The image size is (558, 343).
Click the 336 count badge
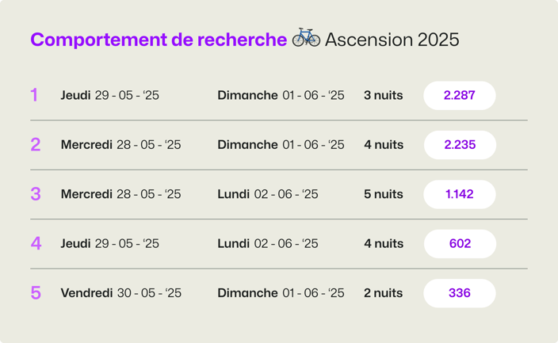pos(460,293)
